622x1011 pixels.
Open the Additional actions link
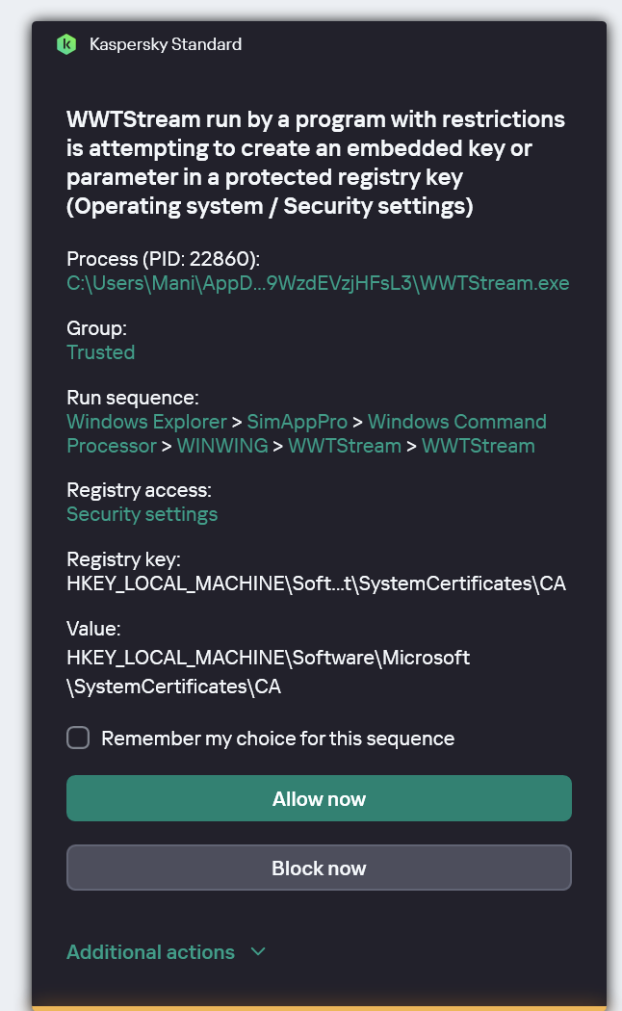point(151,951)
